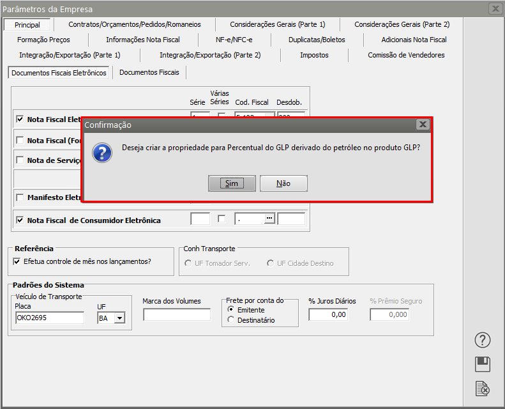505x409 pixels.
Task: Open Comissão de Vendedores tab
Action: (406, 55)
